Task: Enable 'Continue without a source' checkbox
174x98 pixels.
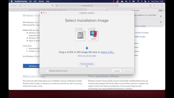Action: tap(47, 71)
